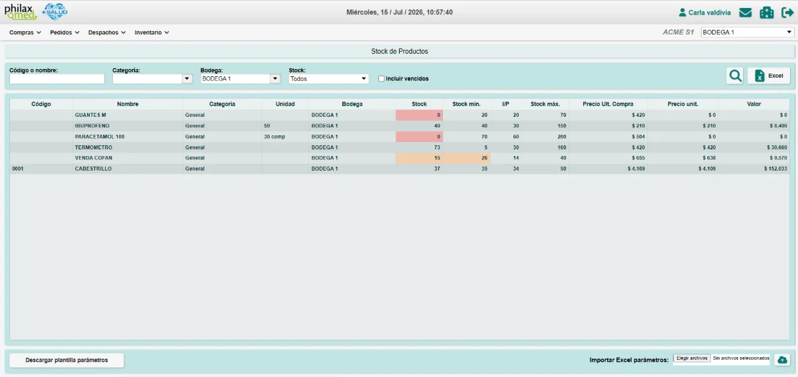Click the Elegir archivos button
Viewport: 798px width, 377px height.
pos(692,358)
